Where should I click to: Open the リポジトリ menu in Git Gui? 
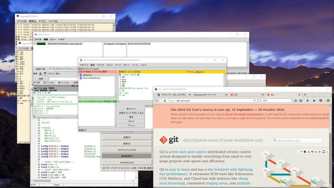(84, 65)
